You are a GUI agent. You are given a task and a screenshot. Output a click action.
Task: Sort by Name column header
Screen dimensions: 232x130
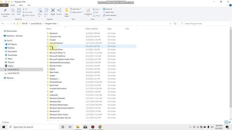pos(49,29)
